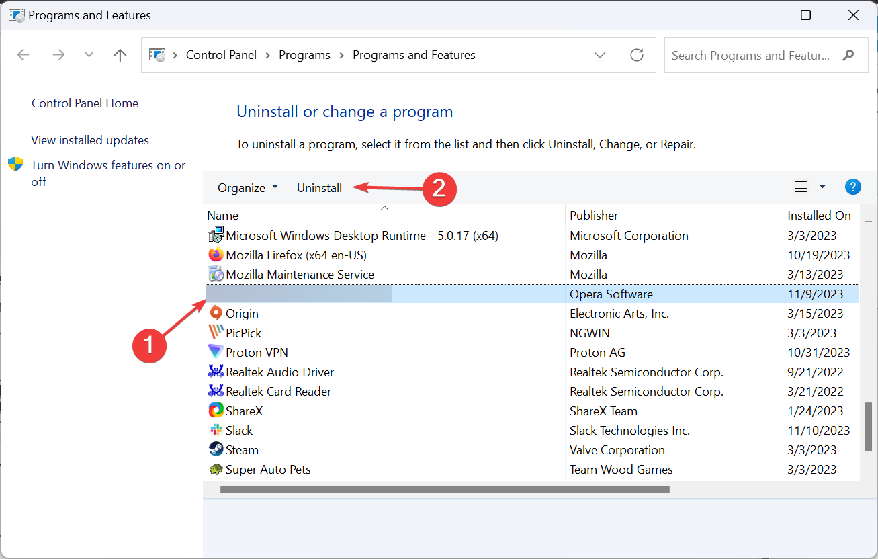Open Turn Windows features on or off
878x559 pixels.
108,173
